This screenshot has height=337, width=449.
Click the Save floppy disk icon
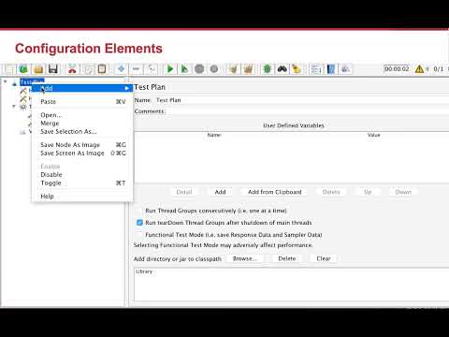click(53, 69)
